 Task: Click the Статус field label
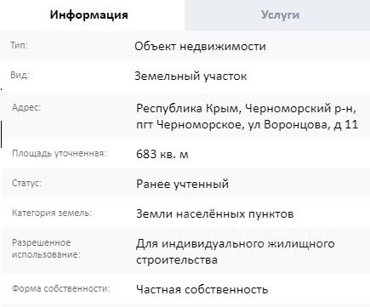[x=26, y=183]
